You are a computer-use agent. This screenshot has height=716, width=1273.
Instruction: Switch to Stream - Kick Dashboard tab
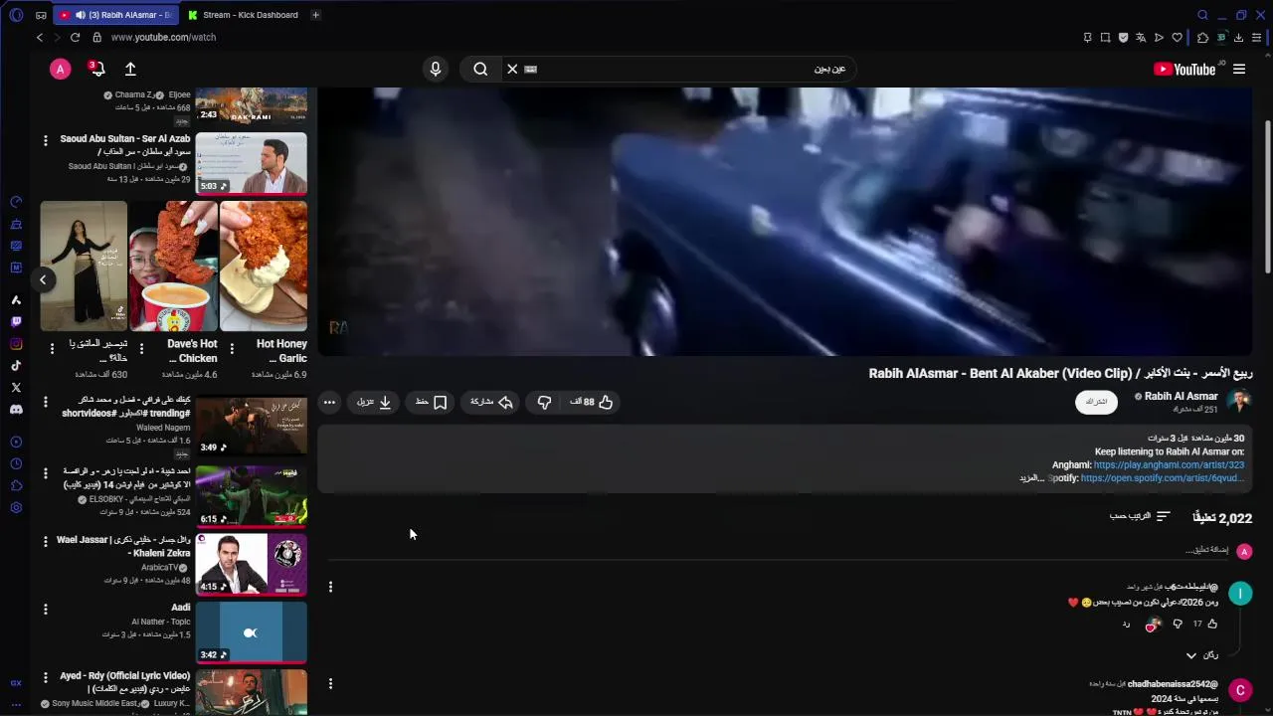pos(244,15)
